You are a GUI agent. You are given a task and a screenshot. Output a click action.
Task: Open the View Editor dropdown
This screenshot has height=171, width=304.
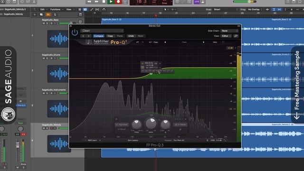226,36
